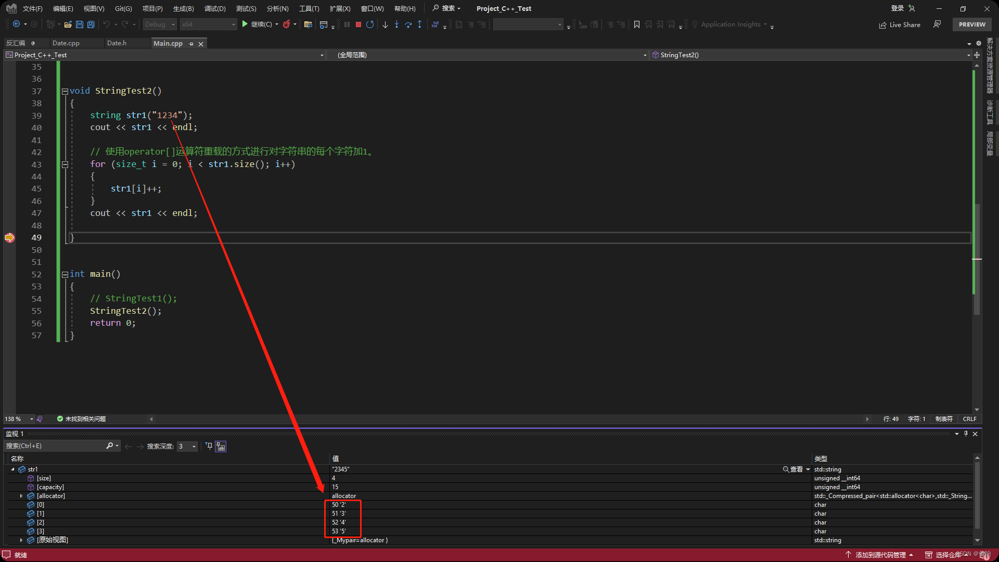Click the Live Share button

[x=900, y=24]
